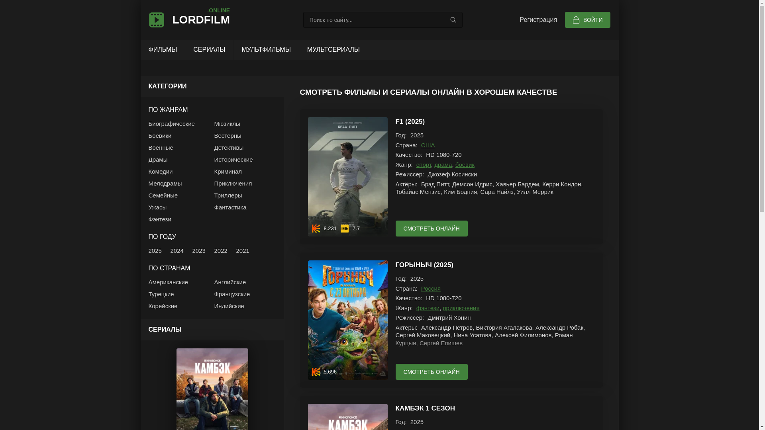Open the МУЛЬТФИЛЬМЫ menu tab
The width and height of the screenshot is (765, 430).
tap(266, 50)
